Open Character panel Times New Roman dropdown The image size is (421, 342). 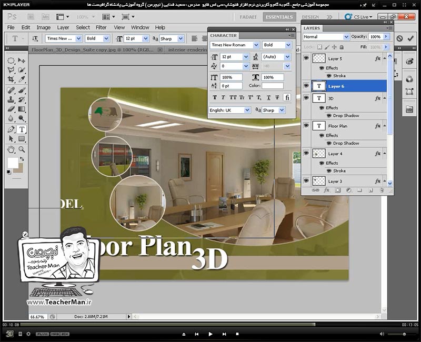point(256,45)
